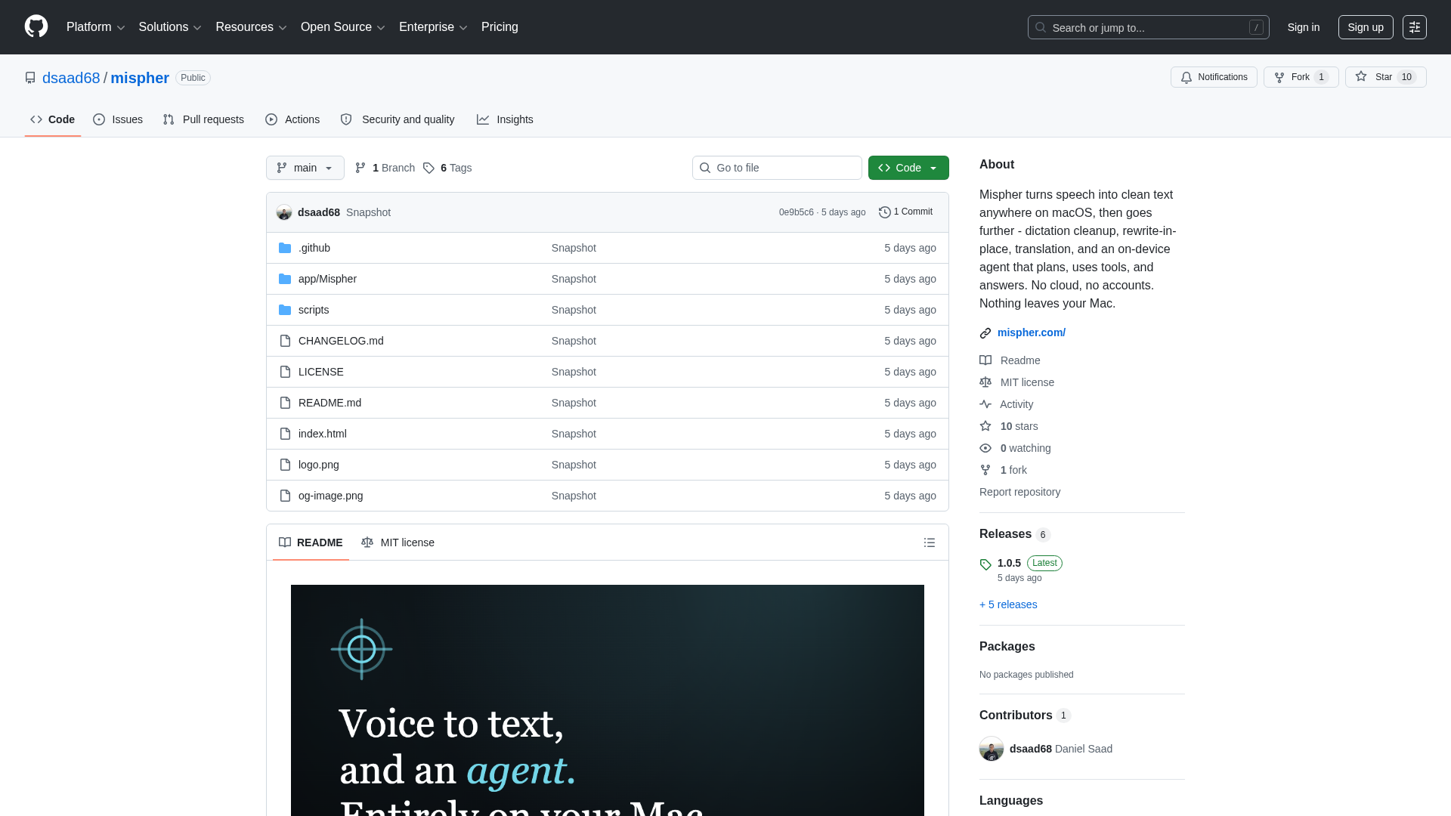The image size is (1451, 816).
Task: Expand the Platform menu
Action: pos(95,27)
